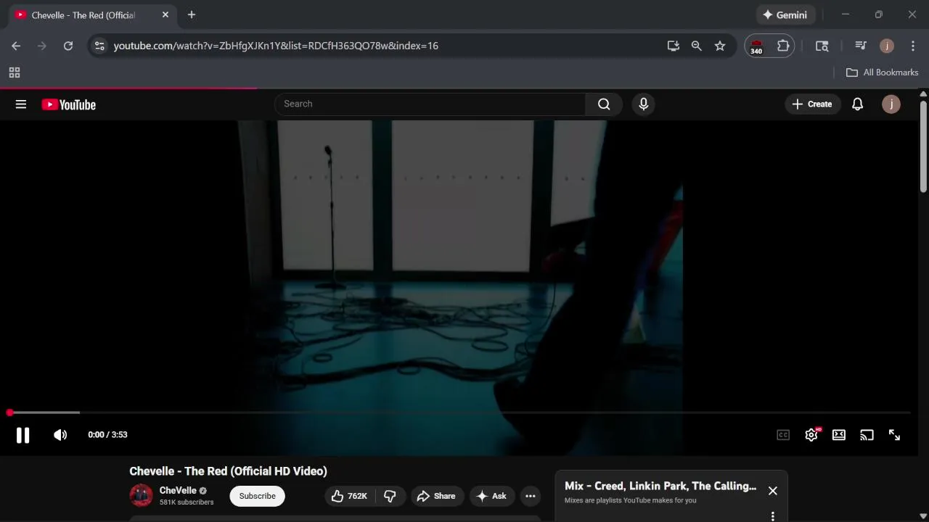The width and height of the screenshot is (929, 522).
Task: Reload the current page
Action: pyautogui.click(x=68, y=46)
